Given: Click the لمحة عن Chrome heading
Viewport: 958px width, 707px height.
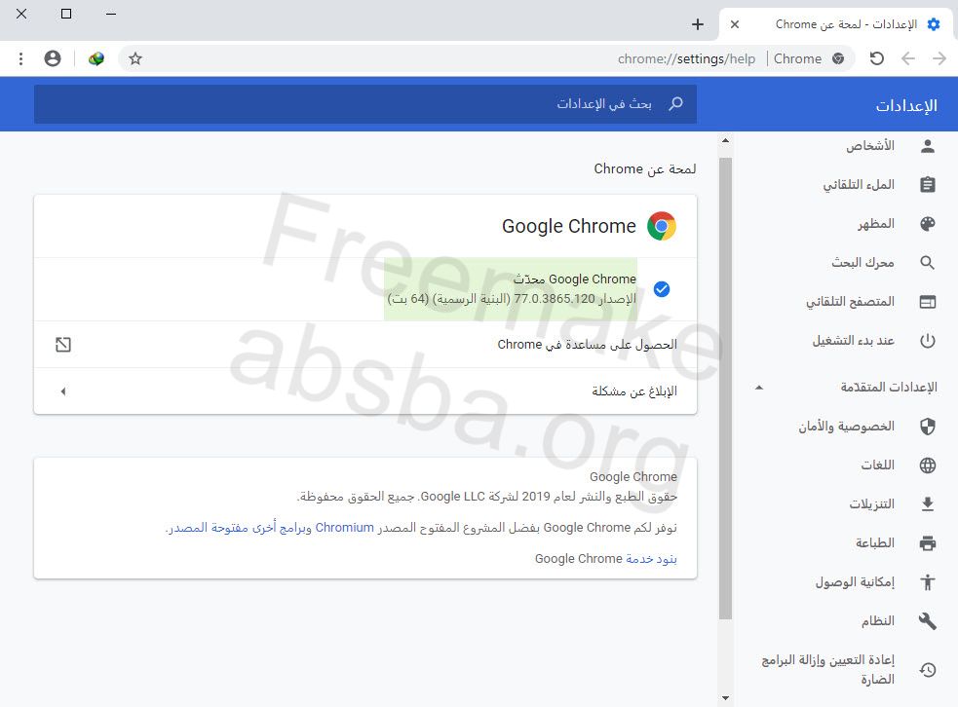Looking at the screenshot, I should point(644,168).
